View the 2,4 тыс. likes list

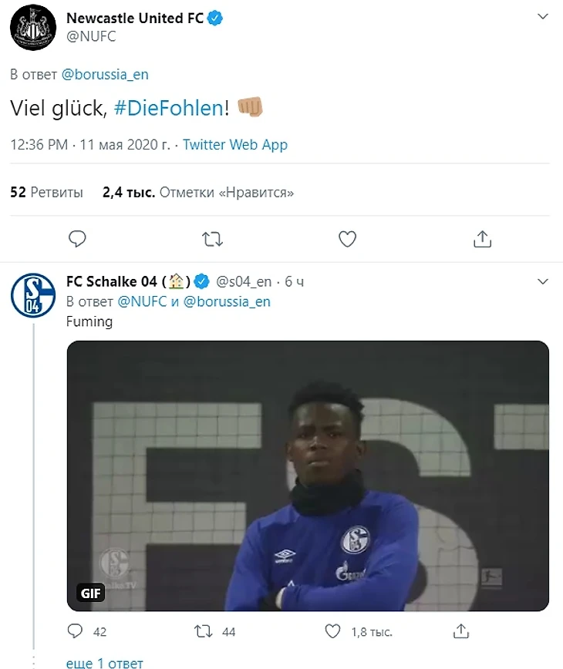tap(198, 193)
